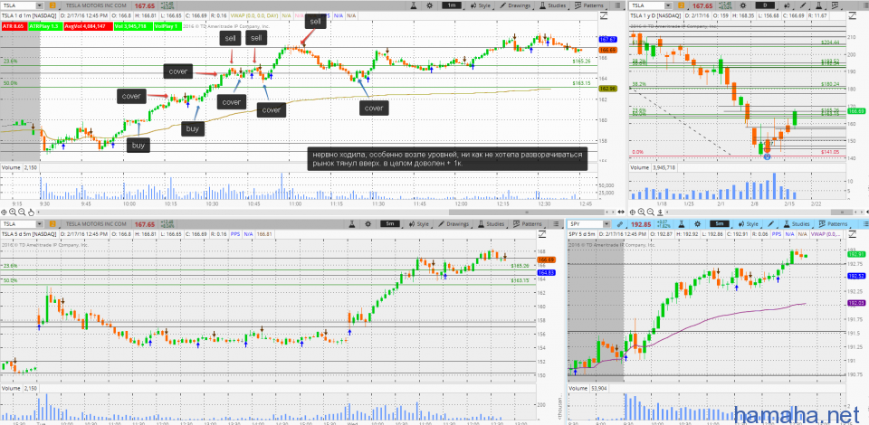Viewport: 869px width, 425px height.
Task: Click ATR 8.65 label in TSLA 1m chart
Action: click(x=14, y=26)
